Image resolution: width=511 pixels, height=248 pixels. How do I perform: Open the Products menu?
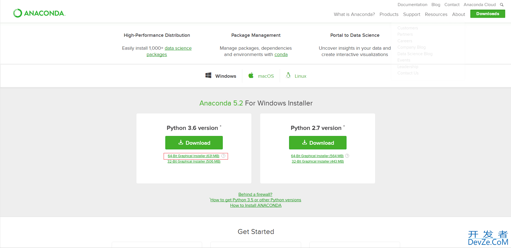click(389, 14)
